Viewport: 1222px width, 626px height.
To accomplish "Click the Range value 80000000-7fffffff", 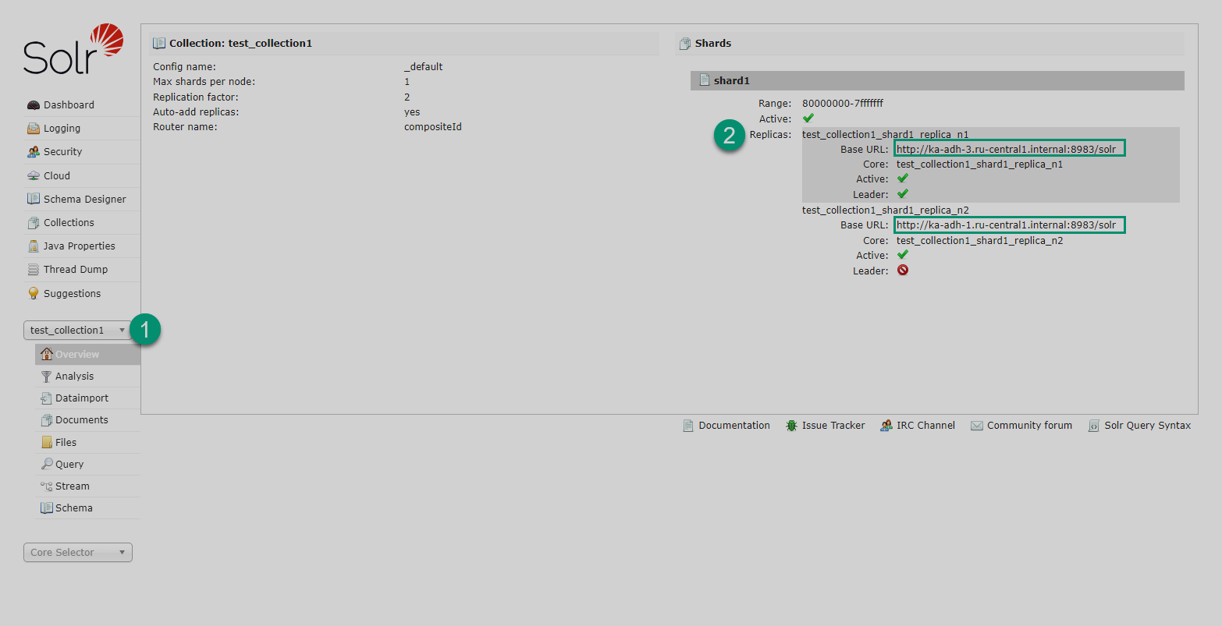I will click(x=843, y=104).
